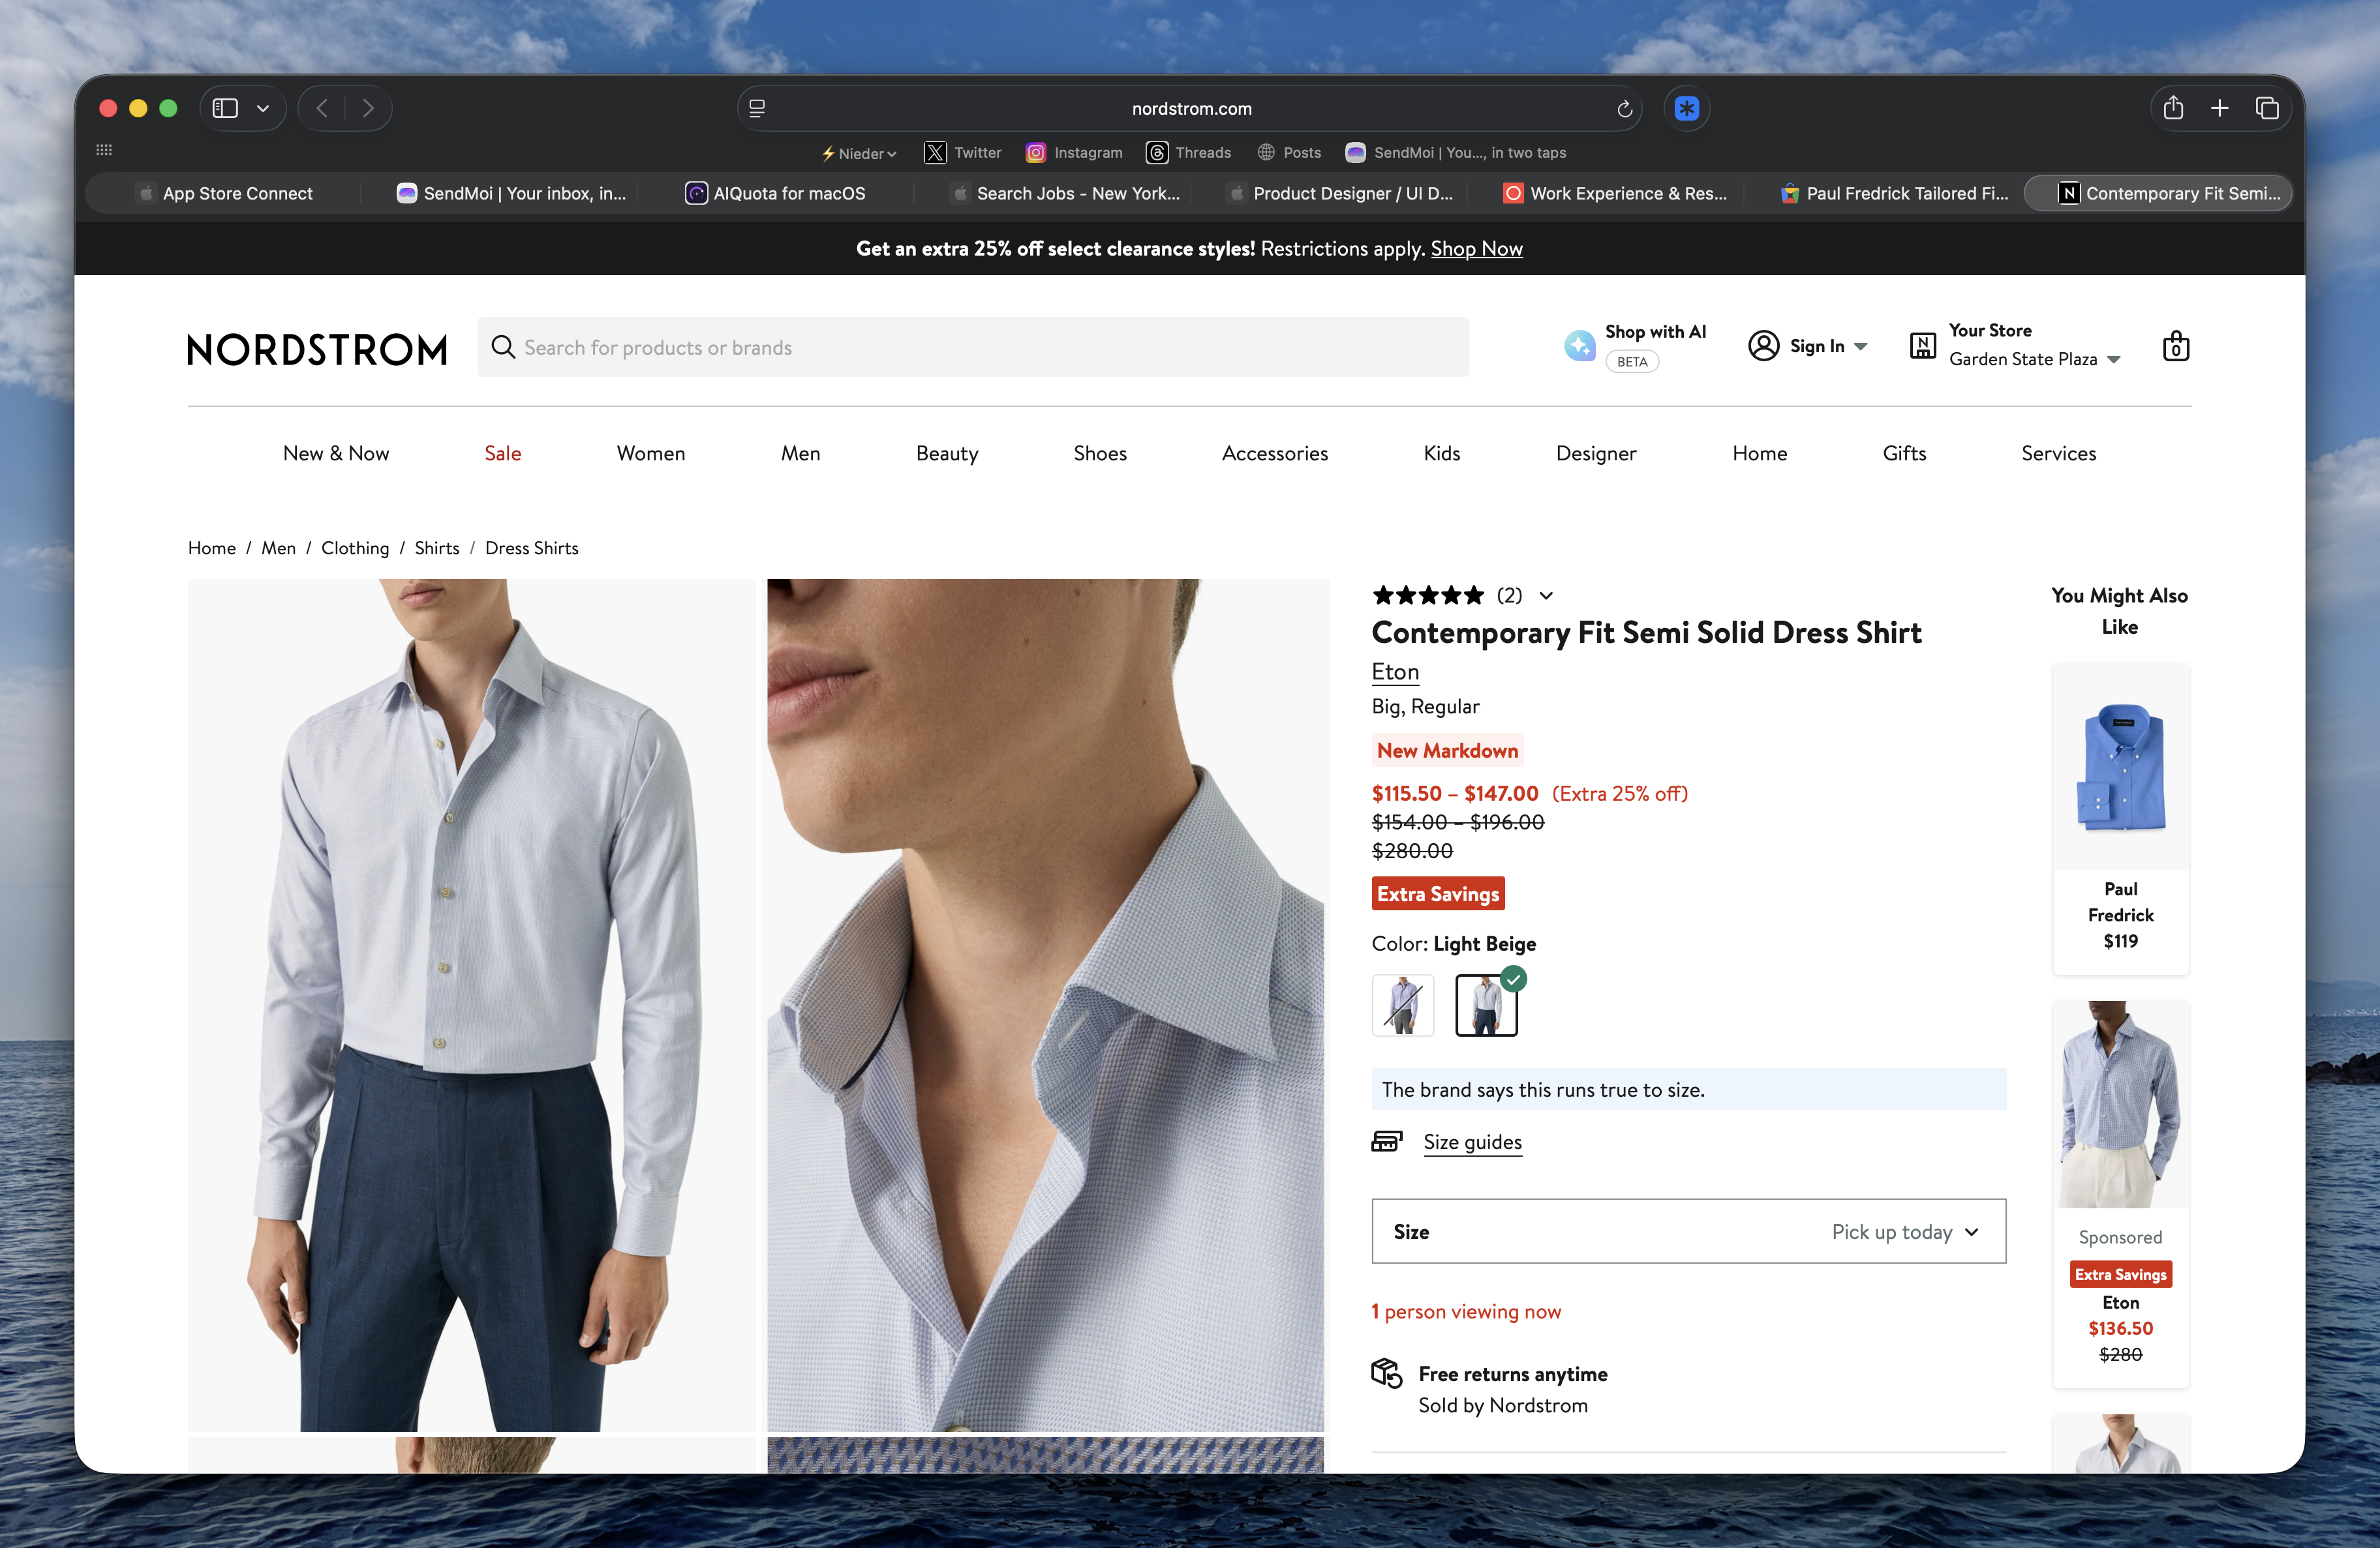Click the Your Store building icon
The image size is (2380, 1548).
[1922, 346]
